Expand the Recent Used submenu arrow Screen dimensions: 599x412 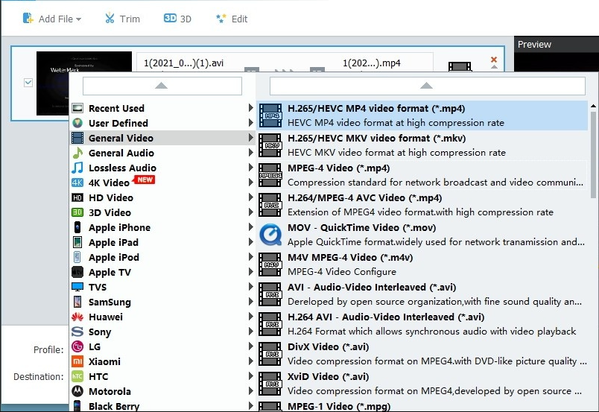(x=250, y=108)
